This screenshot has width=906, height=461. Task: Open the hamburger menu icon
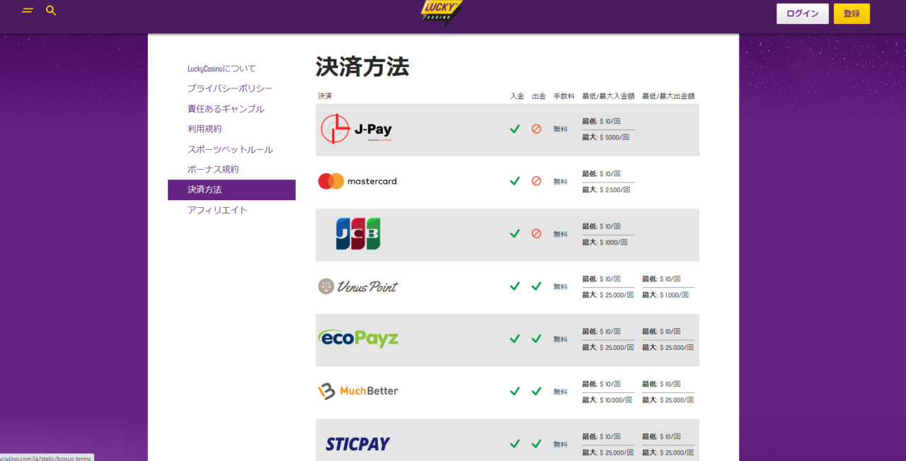pyautogui.click(x=28, y=11)
